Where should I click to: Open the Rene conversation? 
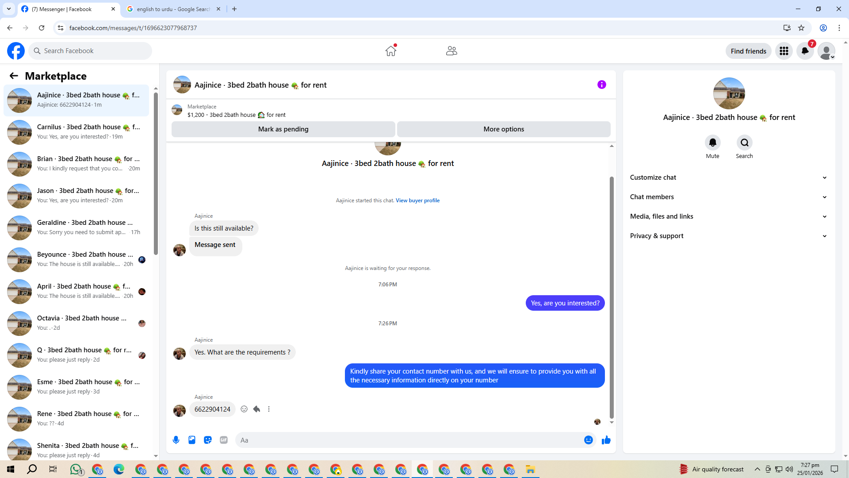pos(76,419)
